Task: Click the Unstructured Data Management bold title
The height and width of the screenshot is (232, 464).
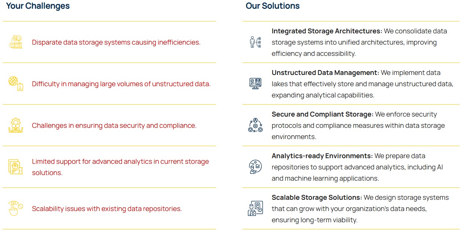Action: coord(325,73)
